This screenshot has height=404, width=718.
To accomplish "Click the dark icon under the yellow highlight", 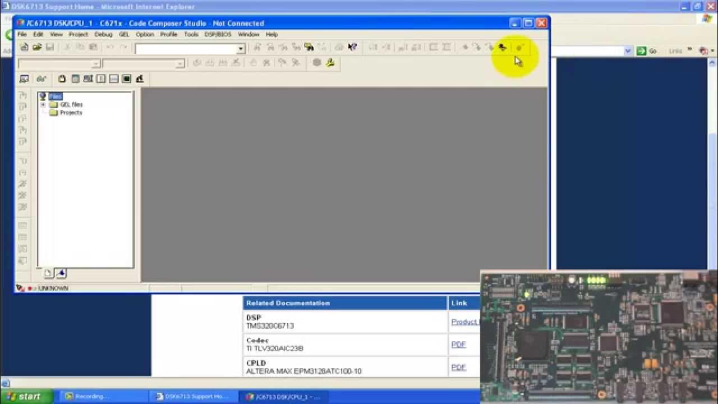I will click(502, 47).
